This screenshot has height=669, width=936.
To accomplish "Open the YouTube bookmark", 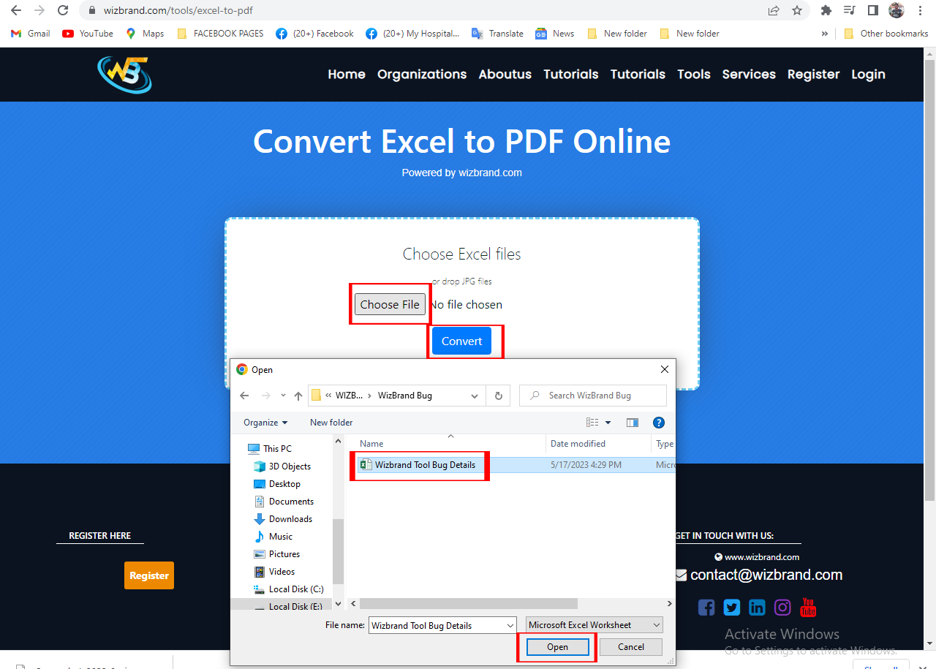I will pos(88,34).
